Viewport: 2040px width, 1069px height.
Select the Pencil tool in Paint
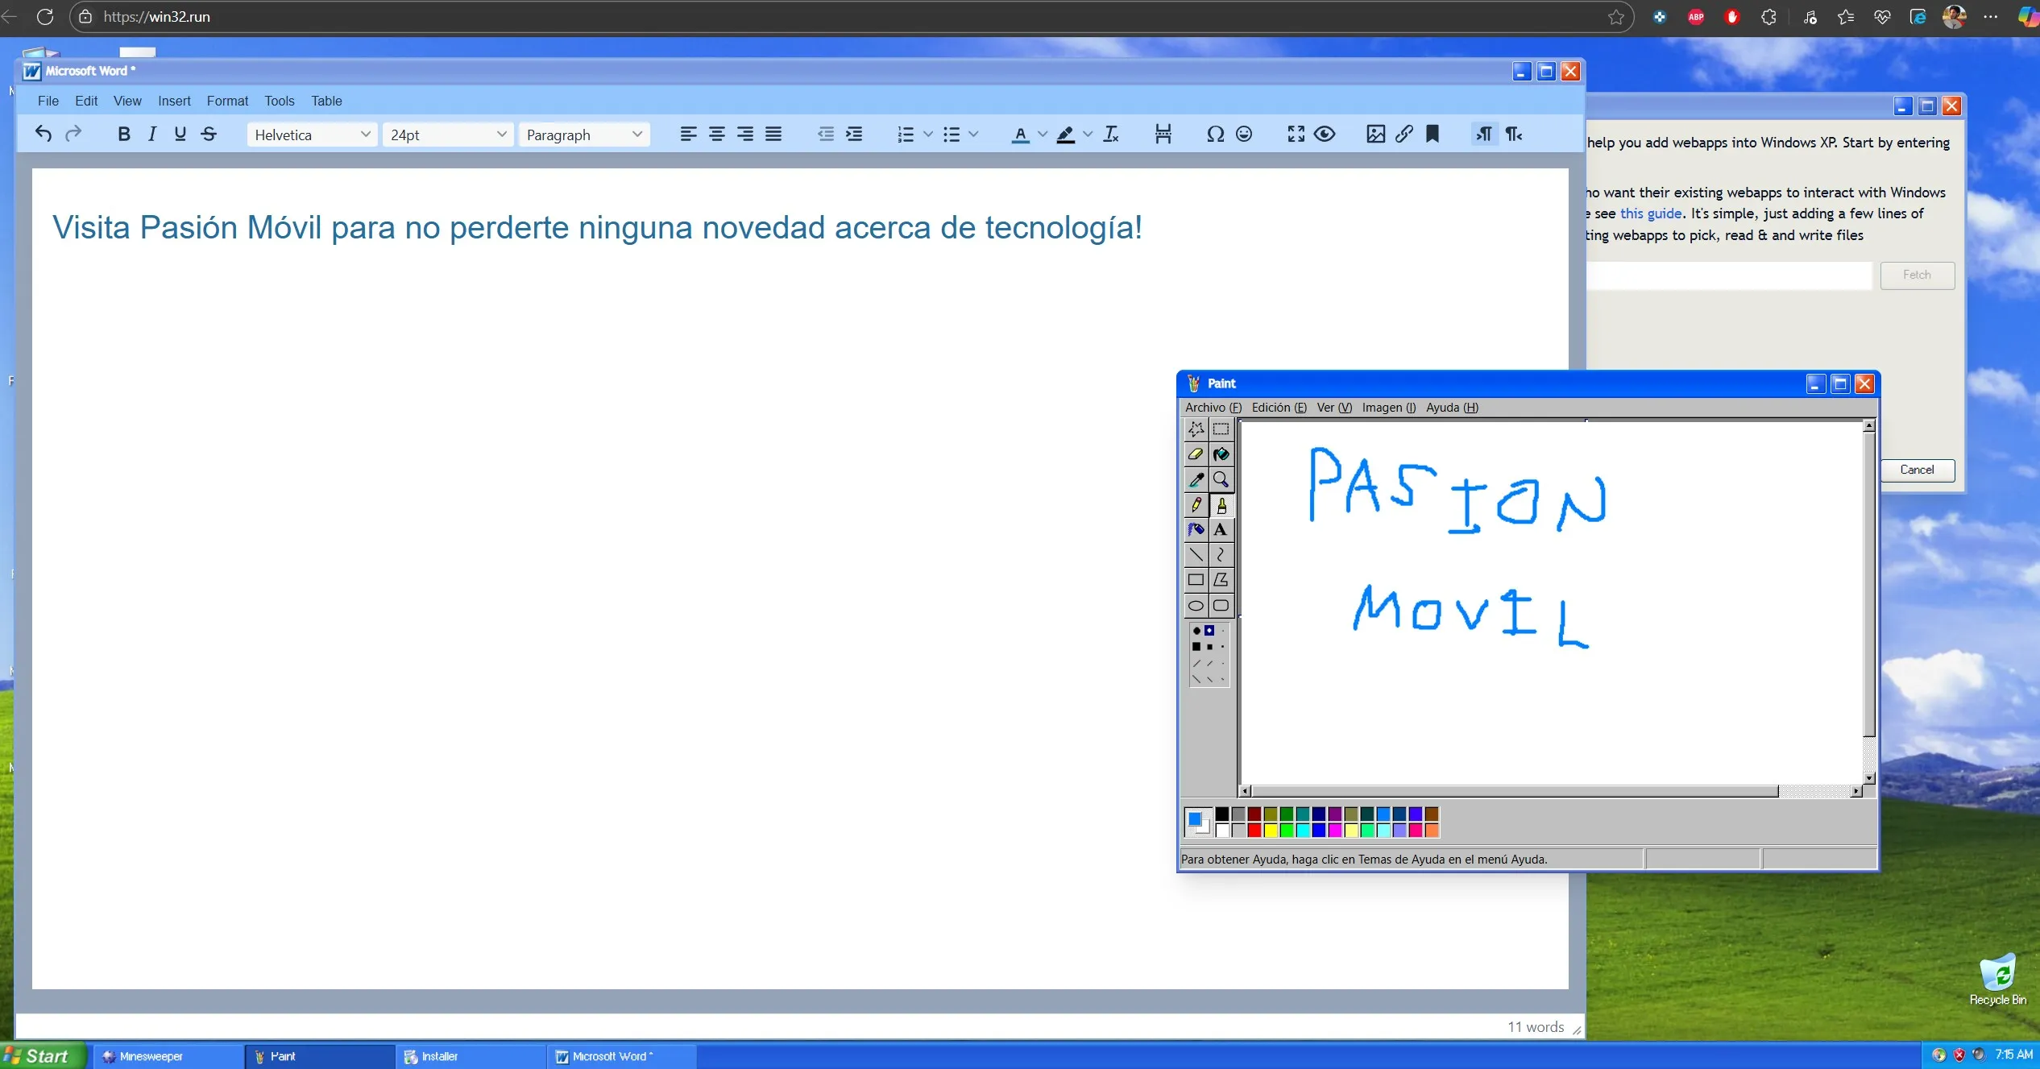[1196, 505]
